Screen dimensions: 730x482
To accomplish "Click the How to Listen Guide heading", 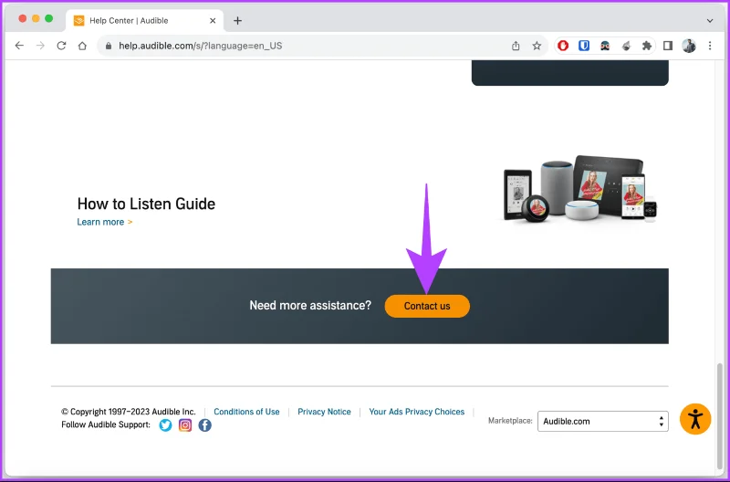I will (146, 204).
